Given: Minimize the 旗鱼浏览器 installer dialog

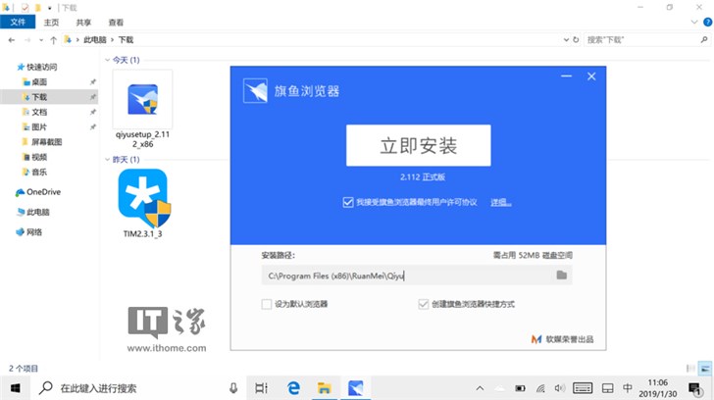Looking at the screenshot, I should [x=566, y=76].
